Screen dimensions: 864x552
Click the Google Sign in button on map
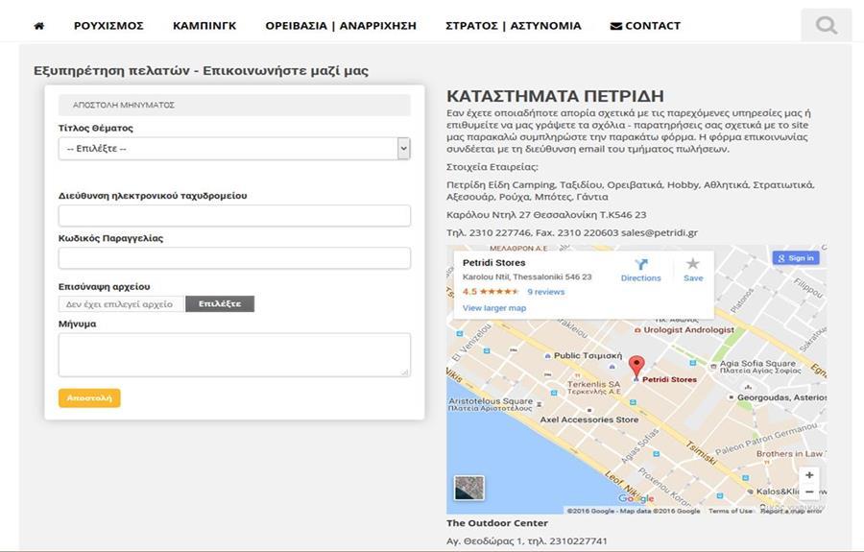coord(795,258)
